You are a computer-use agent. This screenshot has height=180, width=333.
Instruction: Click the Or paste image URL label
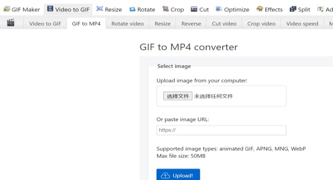[x=183, y=119]
